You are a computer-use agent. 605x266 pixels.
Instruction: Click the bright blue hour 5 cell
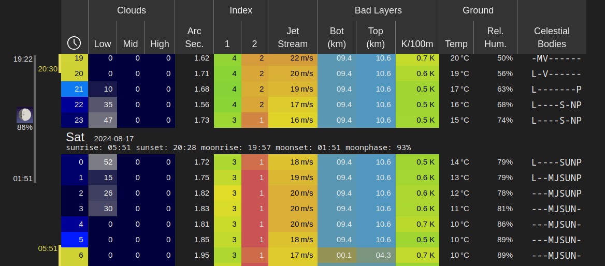(x=75, y=240)
